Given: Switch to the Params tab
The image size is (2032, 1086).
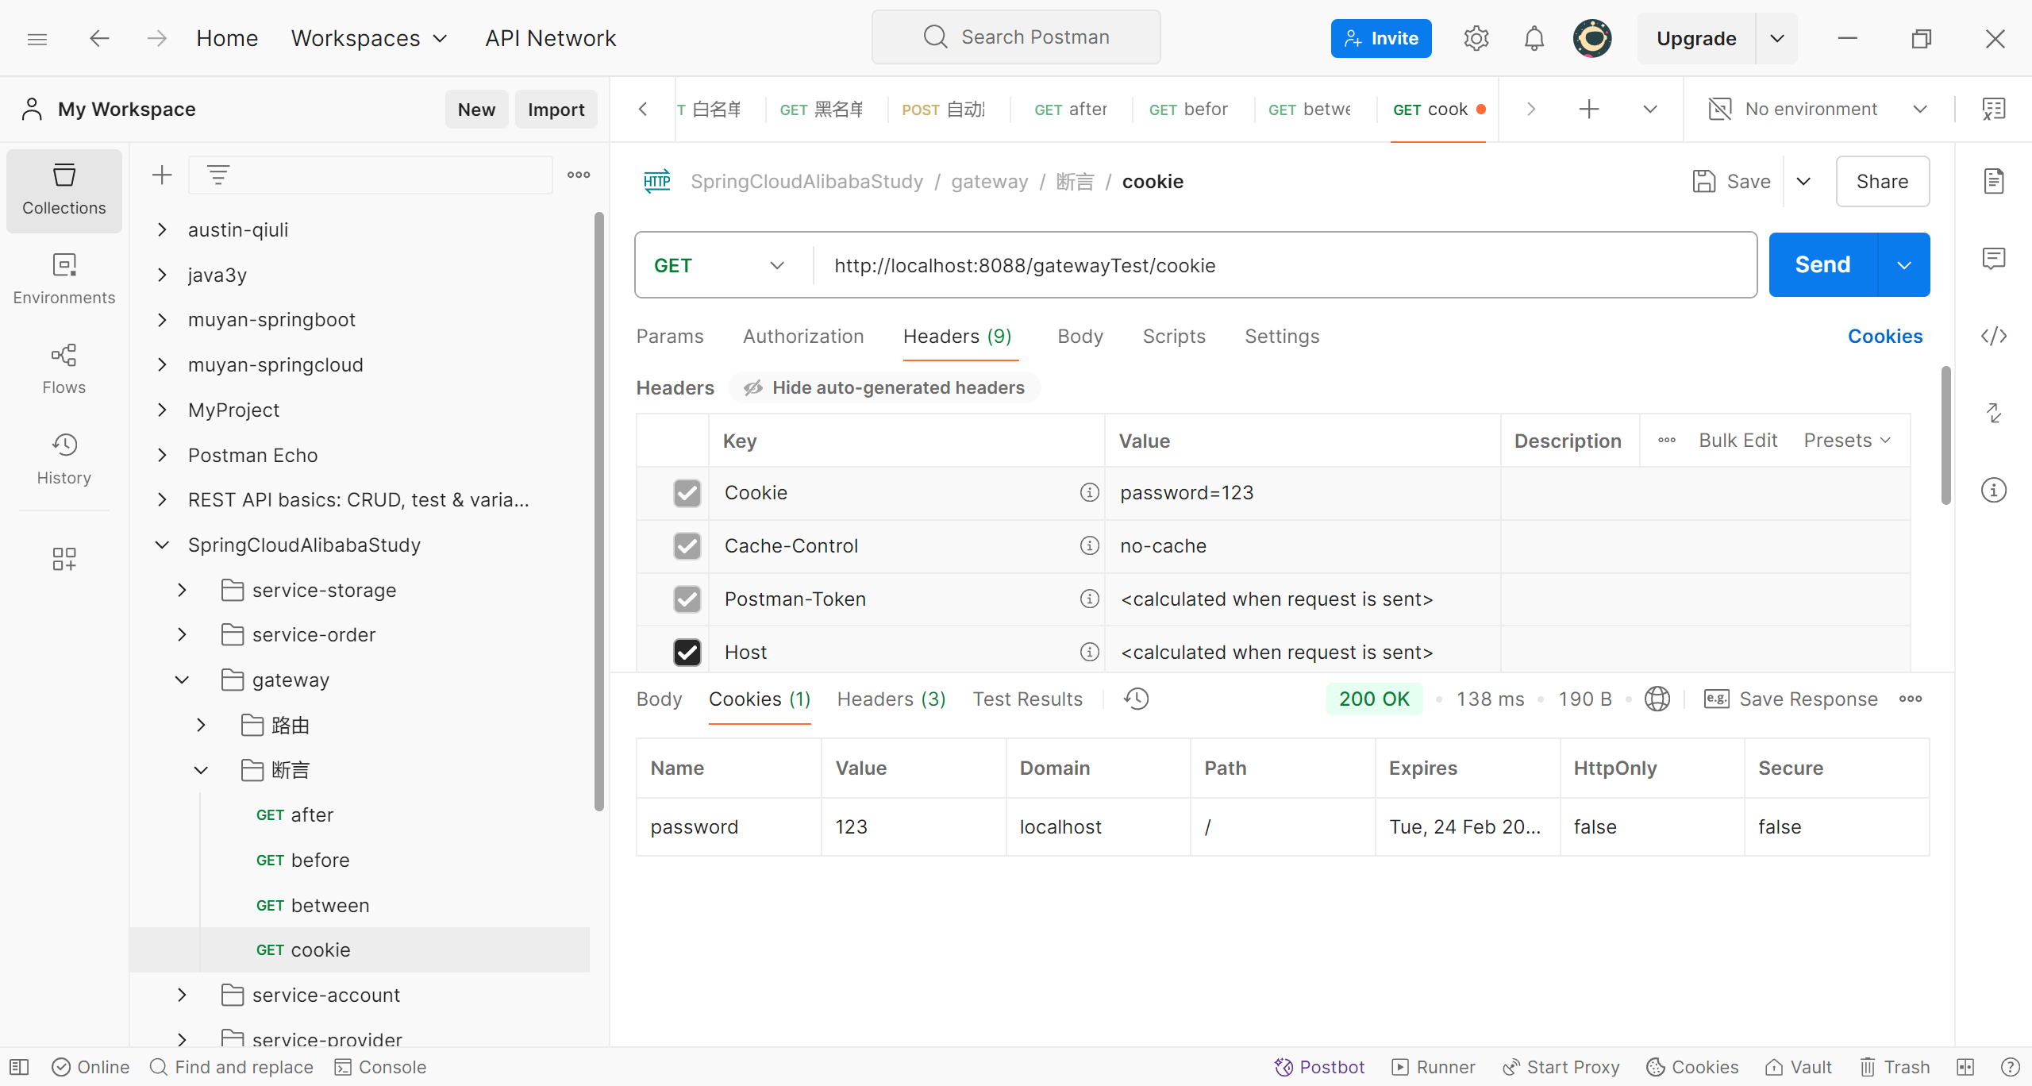Looking at the screenshot, I should [669, 337].
